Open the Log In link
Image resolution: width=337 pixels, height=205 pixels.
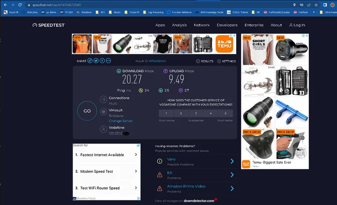[297, 25]
